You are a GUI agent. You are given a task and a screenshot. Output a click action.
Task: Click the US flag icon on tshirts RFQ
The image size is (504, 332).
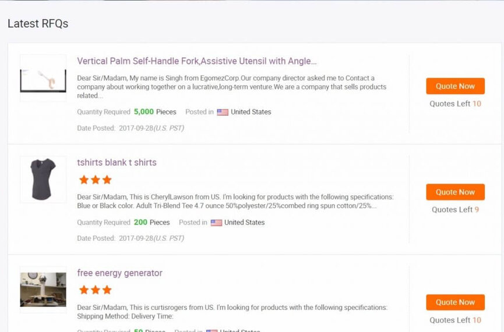point(216,223)
